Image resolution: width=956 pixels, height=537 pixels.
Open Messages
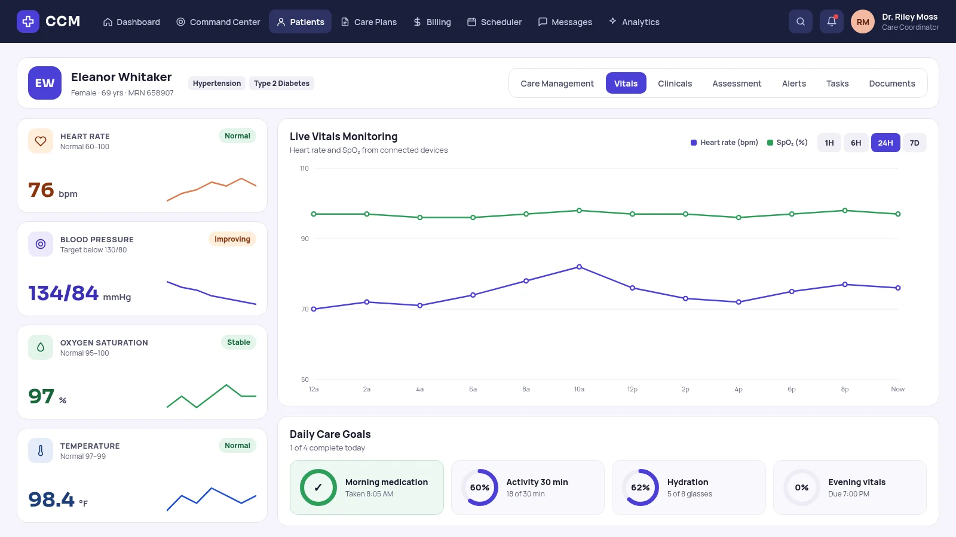coord(565,21)
